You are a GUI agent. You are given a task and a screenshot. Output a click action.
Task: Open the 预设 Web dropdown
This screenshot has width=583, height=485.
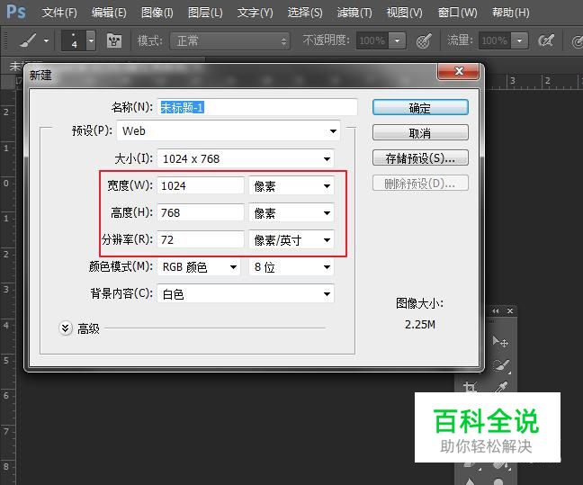coord(229,130)
